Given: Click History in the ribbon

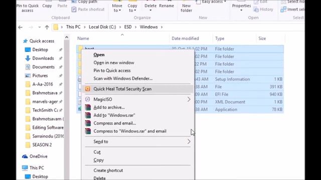Looking at the screenshot, I should (263, 9).
